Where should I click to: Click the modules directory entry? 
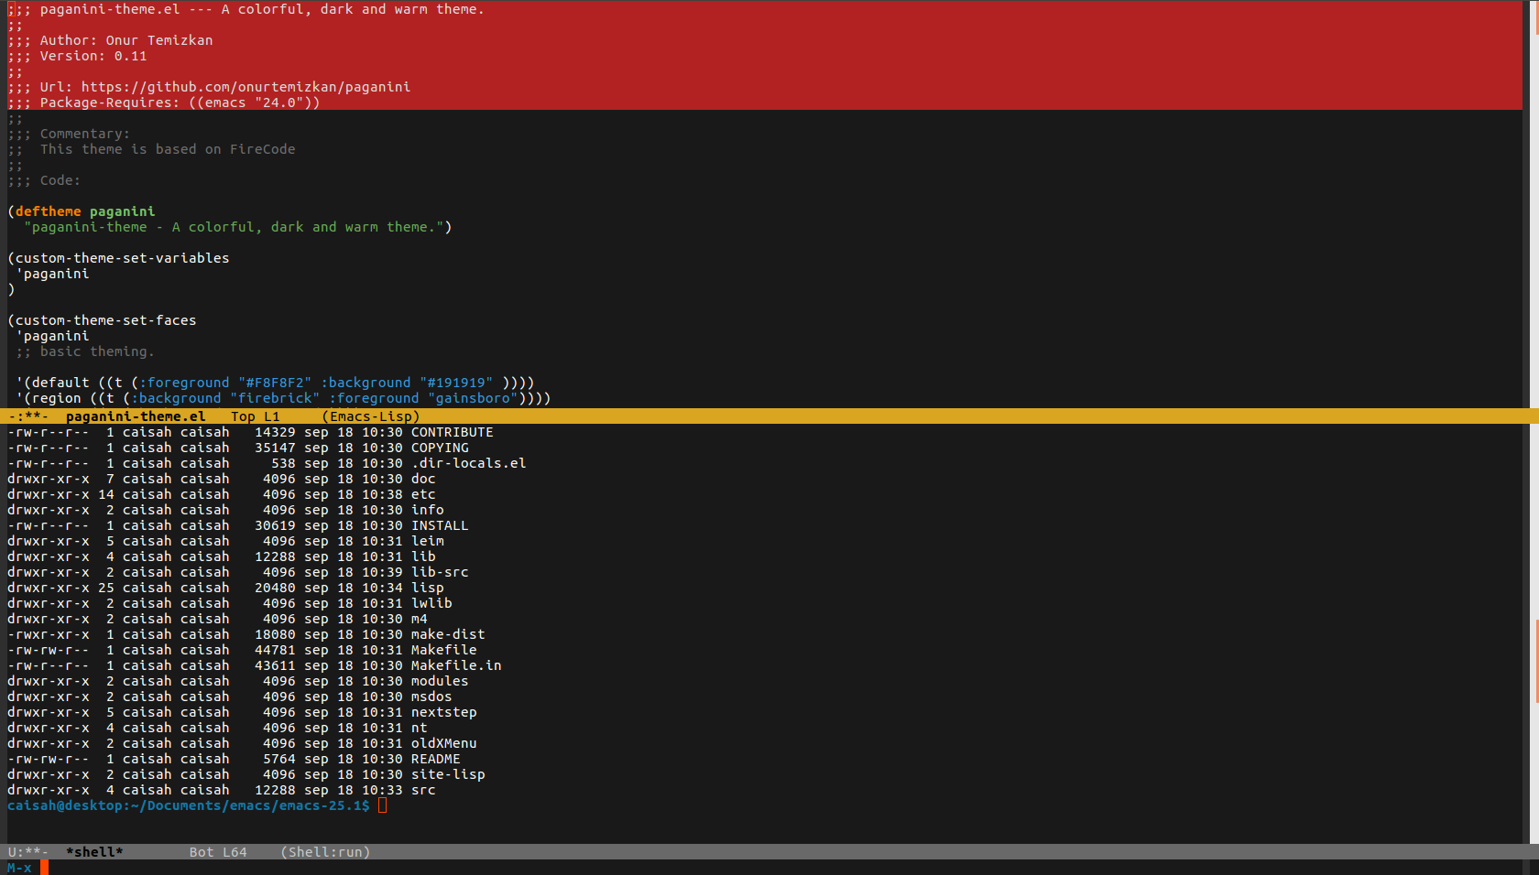(440, 681)
